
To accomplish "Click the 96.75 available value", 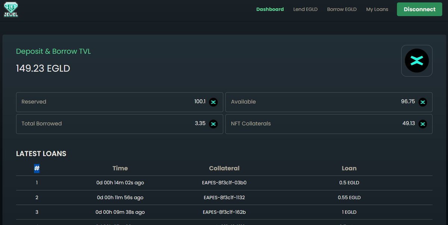I will (408, 101).
